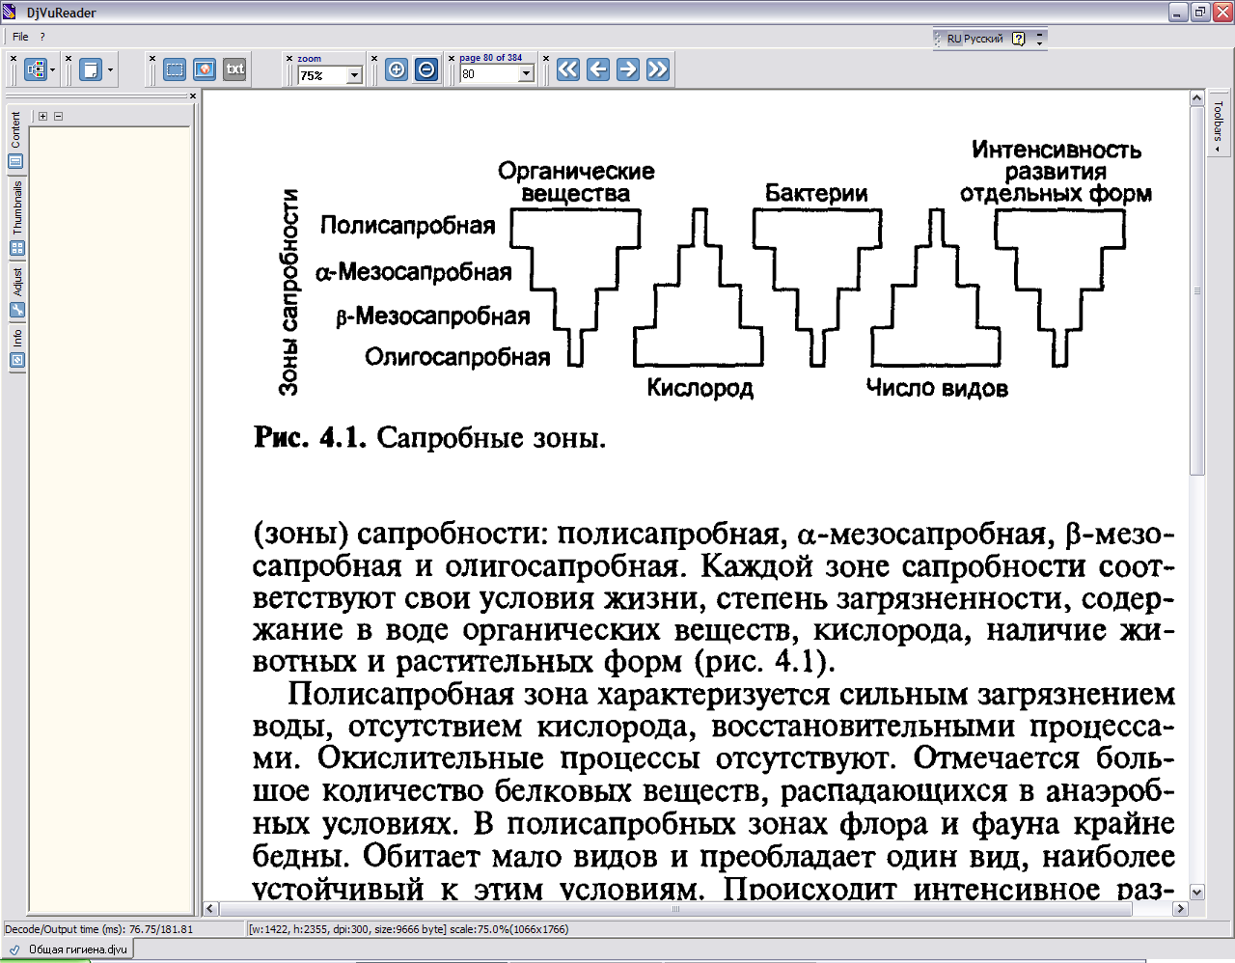Click the 'Число видов' diagram label
This screenshot has height=963, width=1235.
click(x=937, y=388)
